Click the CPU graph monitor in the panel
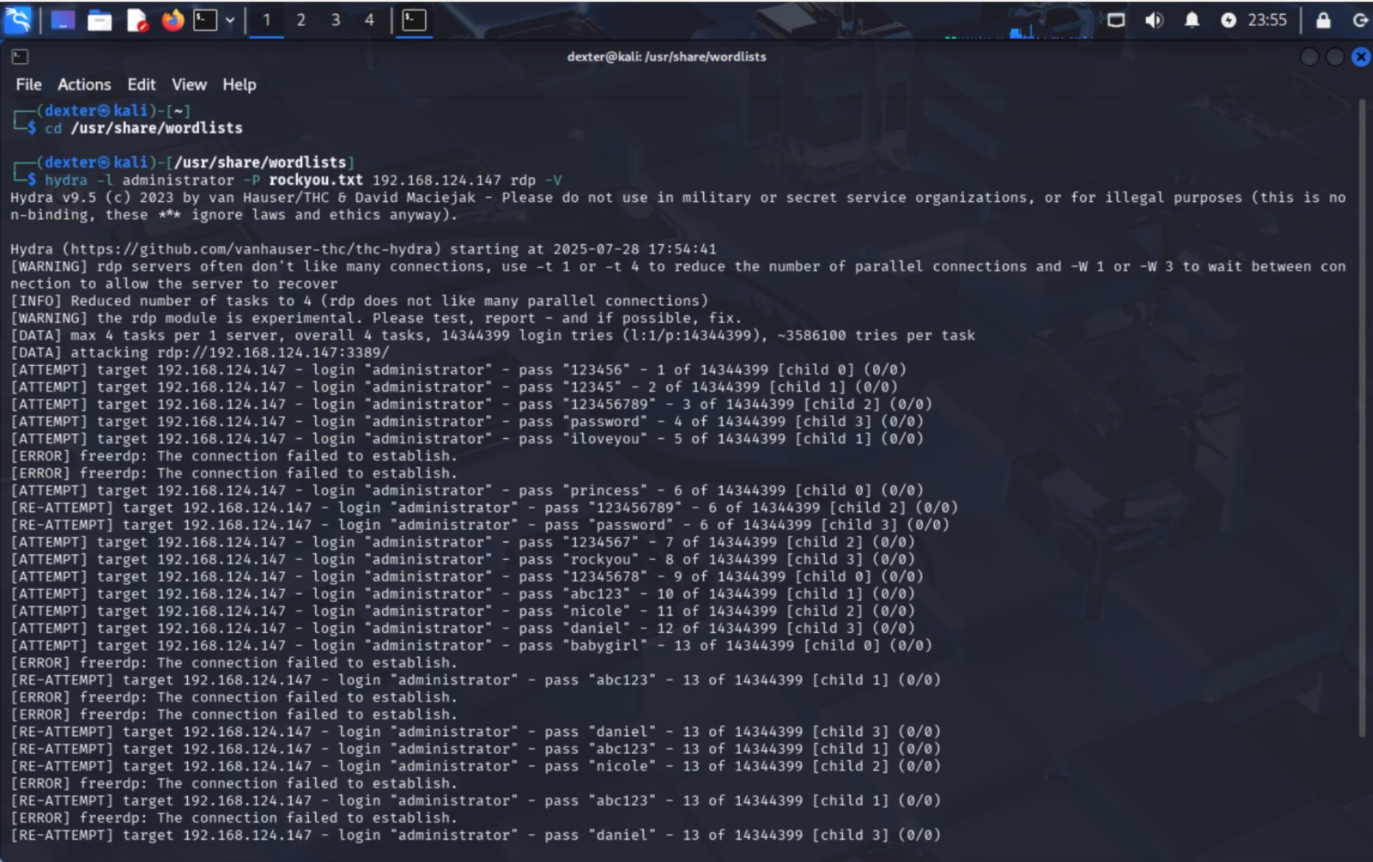1373x862 pixels. (1019, 29)
